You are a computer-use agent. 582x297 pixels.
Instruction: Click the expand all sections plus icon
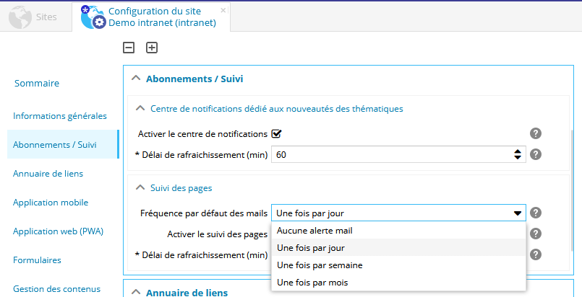[152, 48]
